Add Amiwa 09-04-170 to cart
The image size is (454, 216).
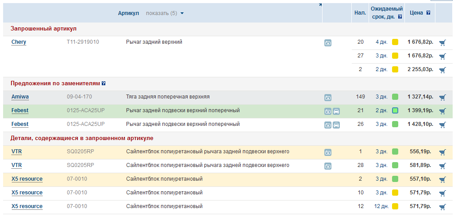point(442,98)
